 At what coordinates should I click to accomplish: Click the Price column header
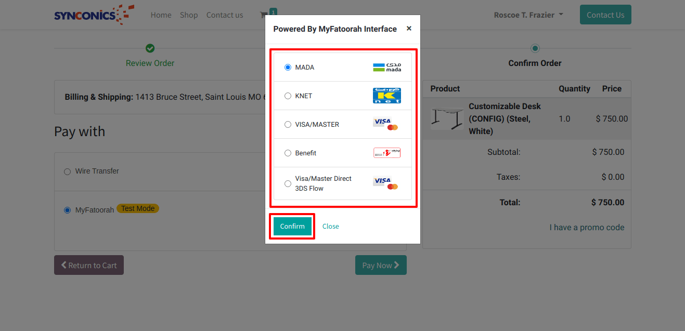point(612,89)
